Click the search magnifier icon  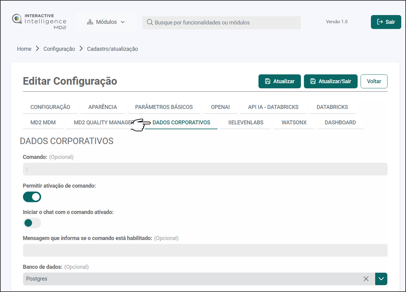click(x=150, y=22)
